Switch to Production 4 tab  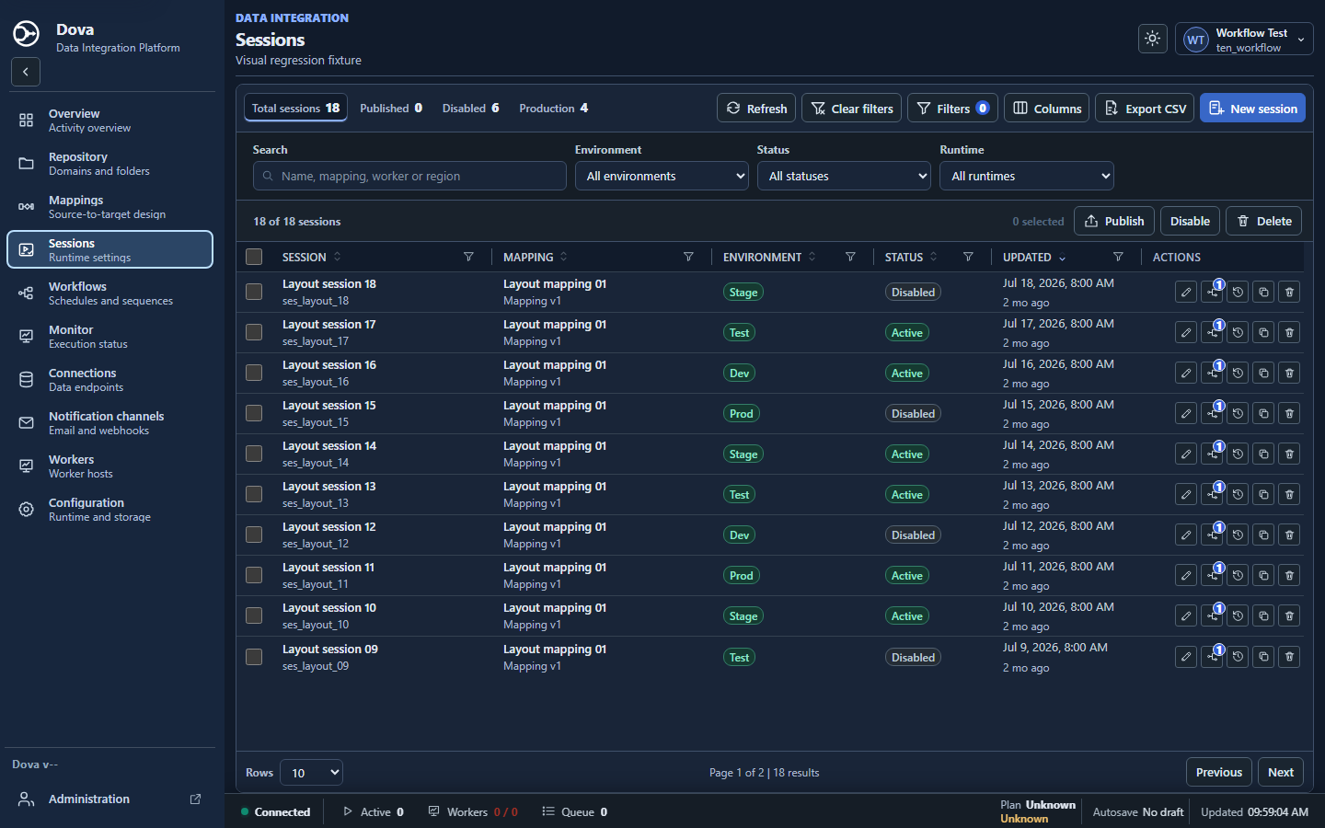point(553,109)
